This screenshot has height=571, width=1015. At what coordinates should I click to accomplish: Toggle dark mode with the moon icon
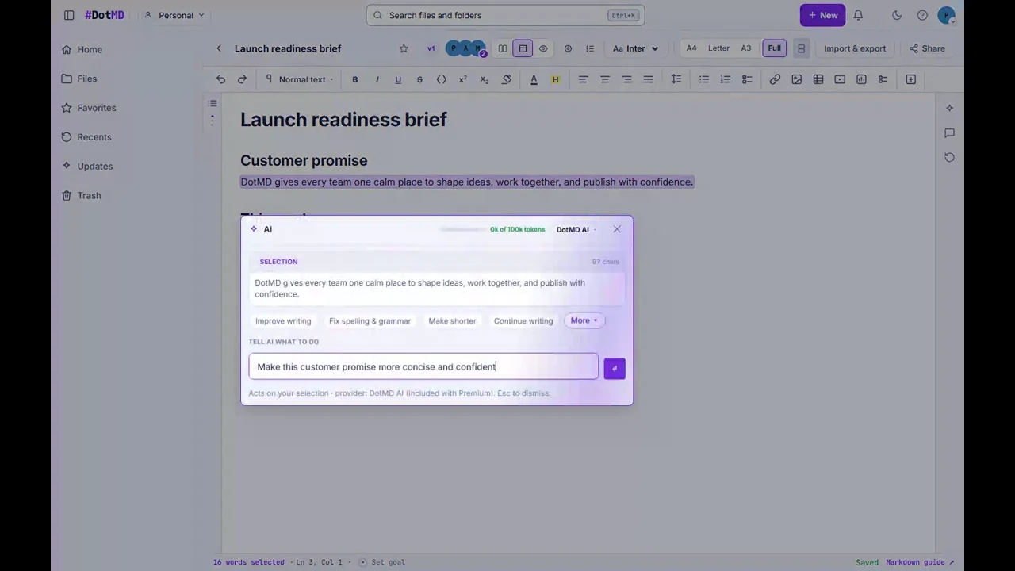pyautogui.click(x=897, y=15)
